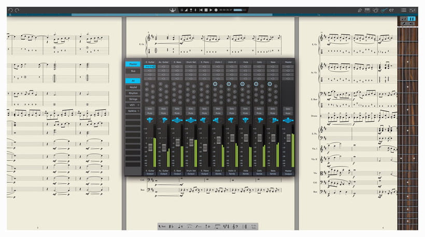Expand the VSTi group in mixer sidebar
This screenshot has width=425, height=237.
(133, 105)
